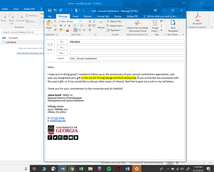Open the aroell@uga.edu email link

(x=58, y=121)
